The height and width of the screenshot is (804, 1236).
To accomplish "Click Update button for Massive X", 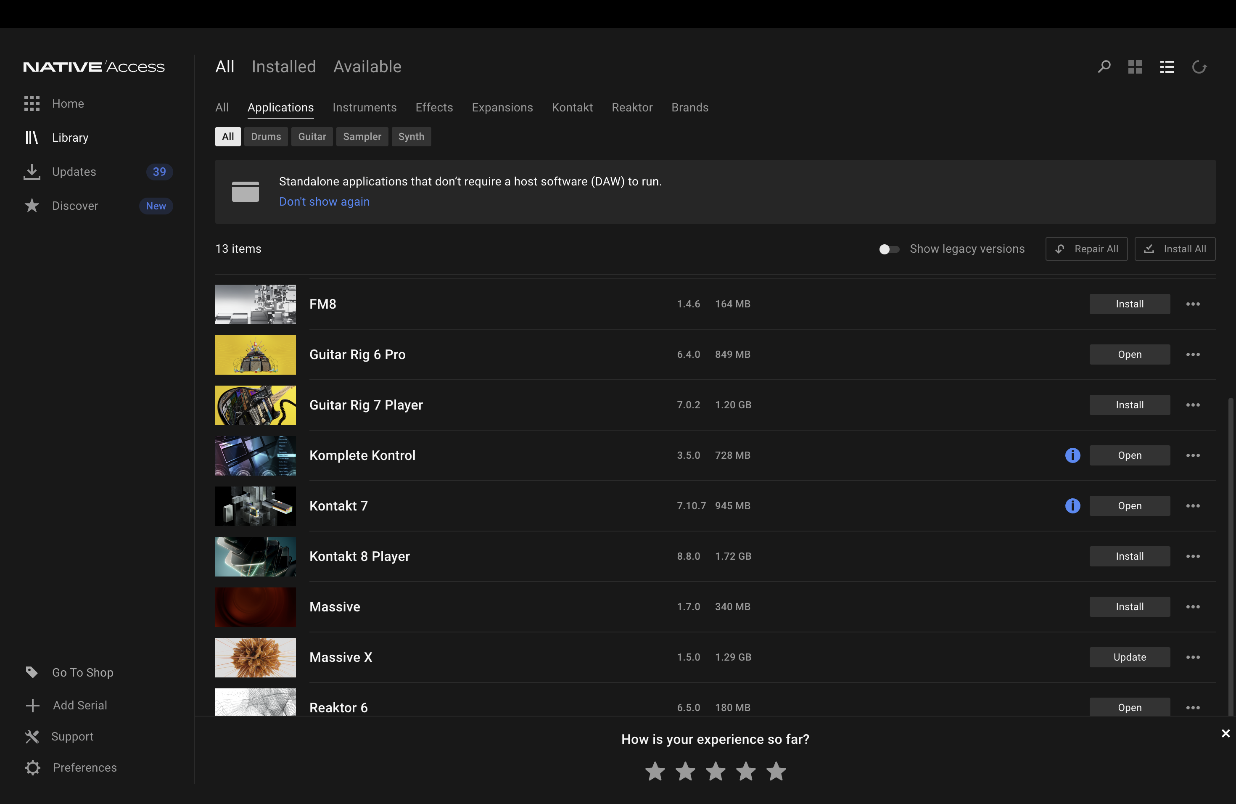I will click(x=1129, y=658).
